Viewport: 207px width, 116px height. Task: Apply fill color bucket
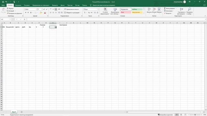pos(41,13)
